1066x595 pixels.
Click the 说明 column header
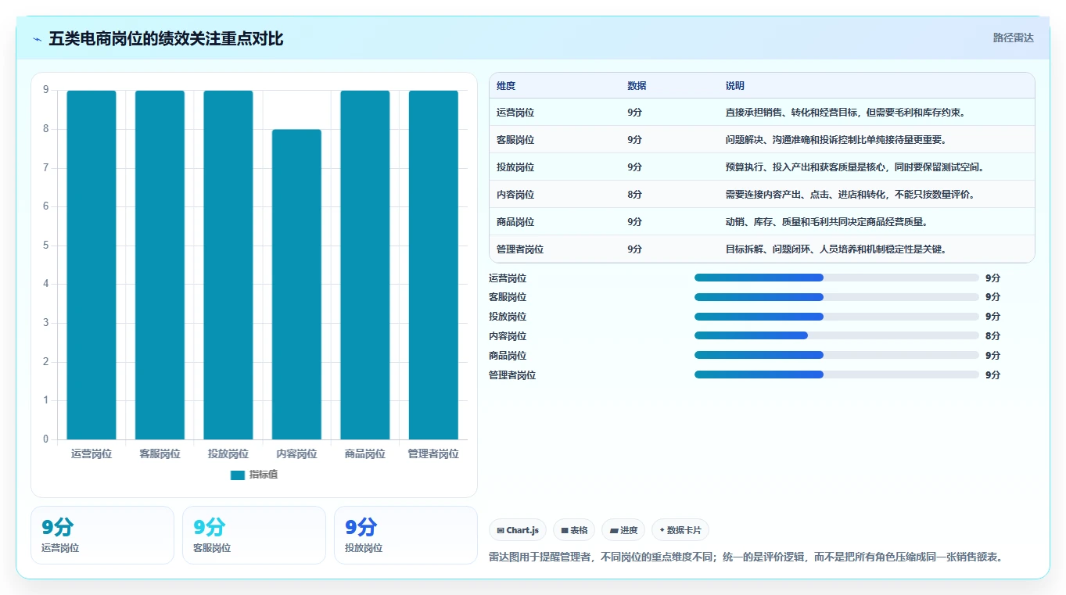[x=735, y=86]
